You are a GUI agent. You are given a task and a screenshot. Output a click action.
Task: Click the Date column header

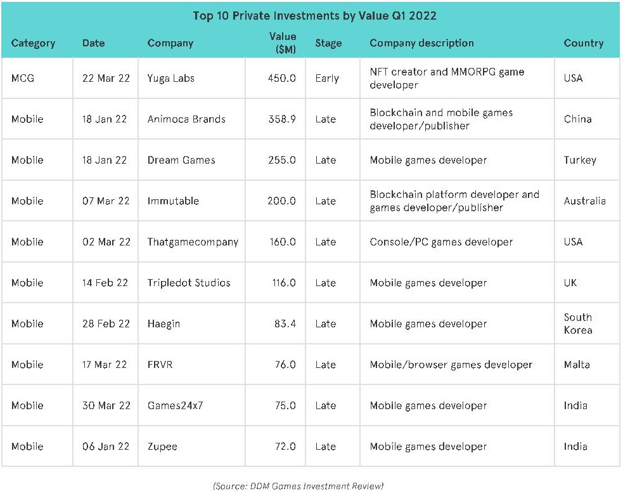[x=93, y=43]
